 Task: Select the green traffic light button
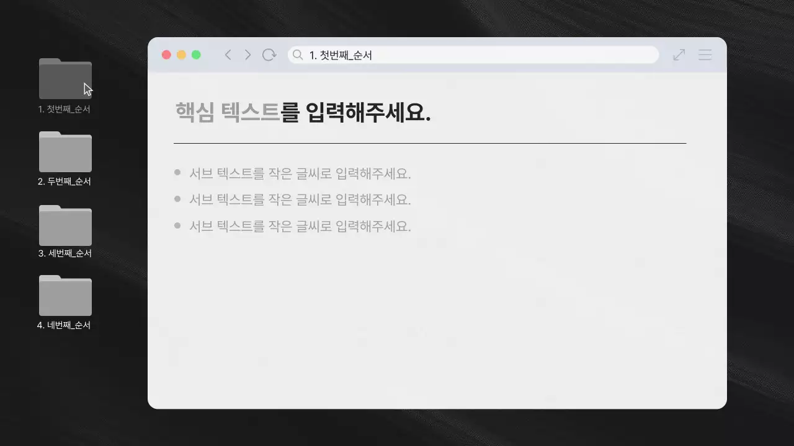[x=196, y=55]
